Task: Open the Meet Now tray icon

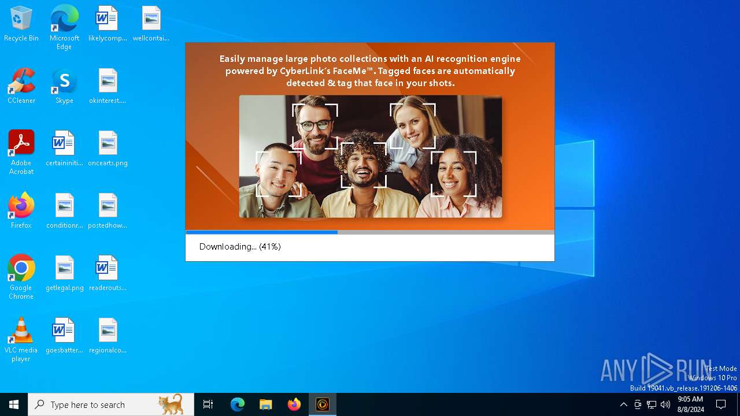Action: point(638,404)
